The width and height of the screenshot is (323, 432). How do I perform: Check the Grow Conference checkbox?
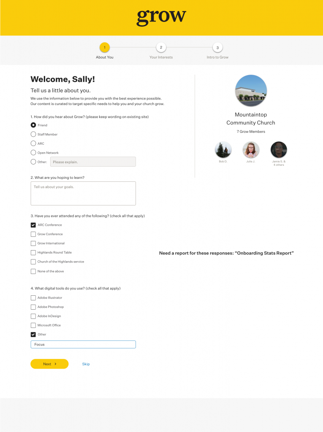(x=33, y=234)
